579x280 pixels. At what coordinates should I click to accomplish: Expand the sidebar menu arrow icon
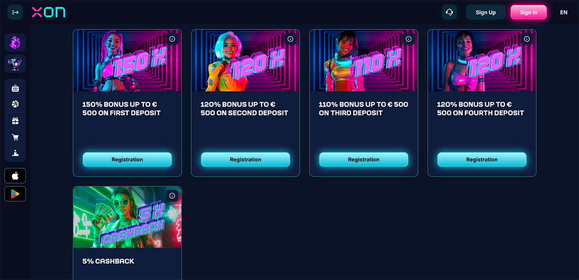point(15,12)
